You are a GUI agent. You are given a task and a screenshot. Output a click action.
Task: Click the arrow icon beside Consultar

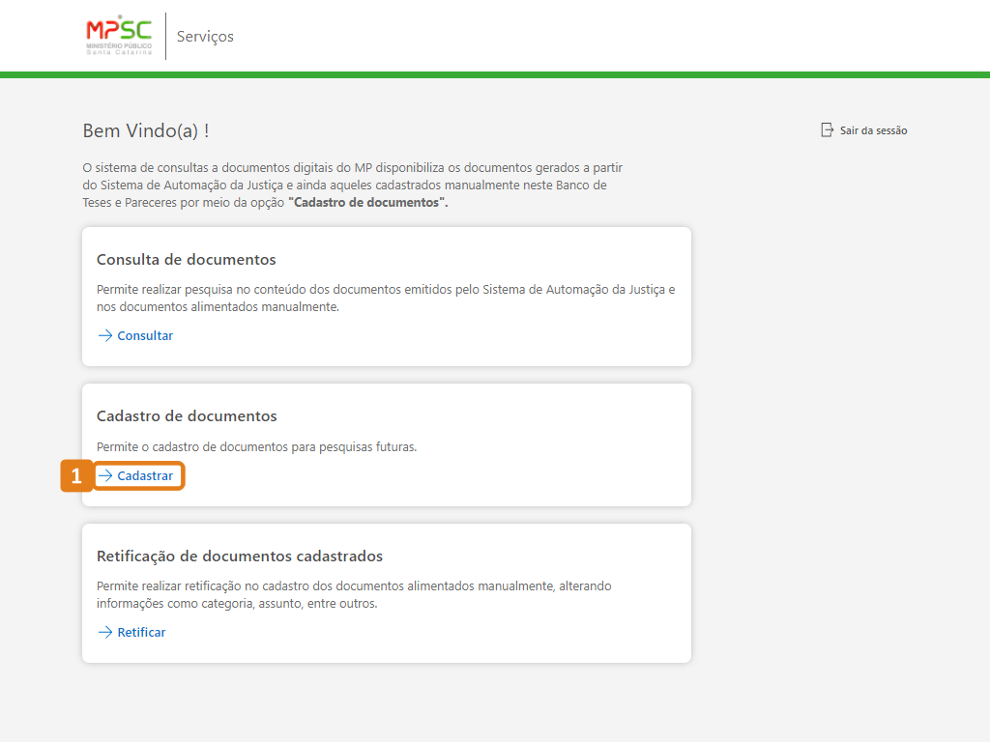pos(105,336)
